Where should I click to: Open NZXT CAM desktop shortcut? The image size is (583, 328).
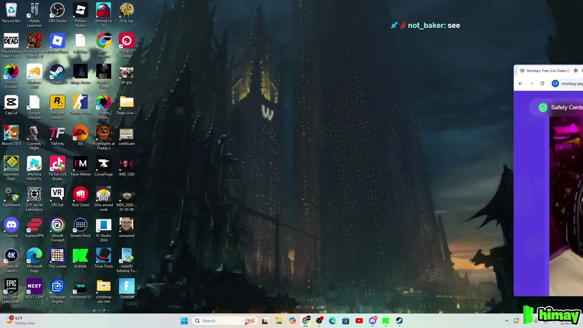34,288
